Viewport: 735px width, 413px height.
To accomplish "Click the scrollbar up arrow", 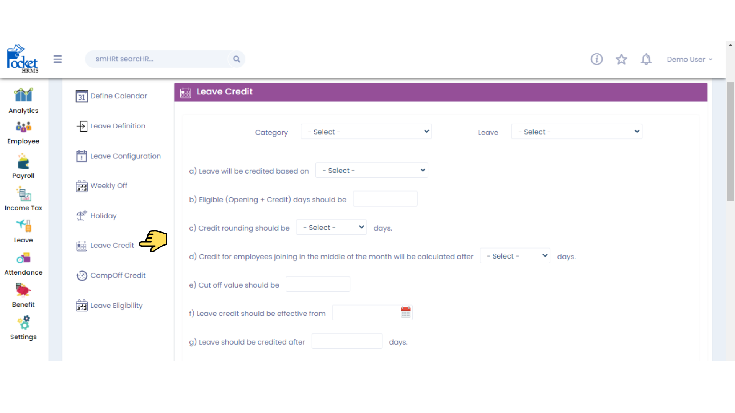I will [x=730, y=45].
